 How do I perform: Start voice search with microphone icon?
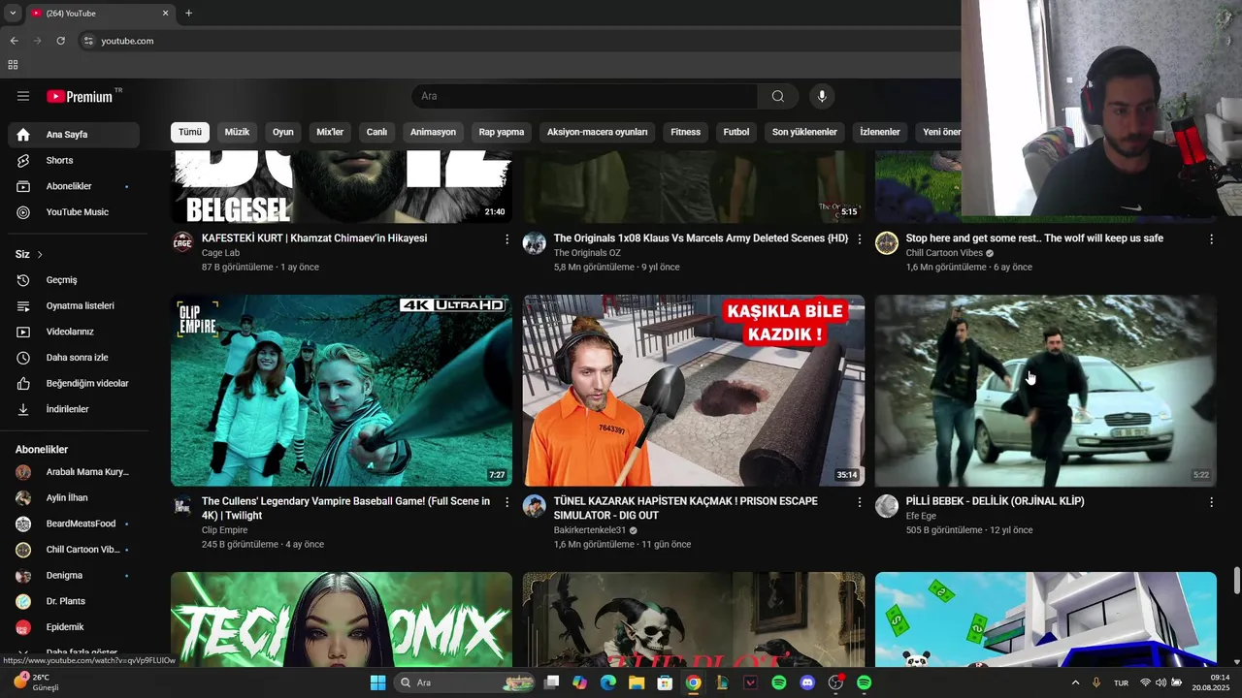click(x=822, y=96)
